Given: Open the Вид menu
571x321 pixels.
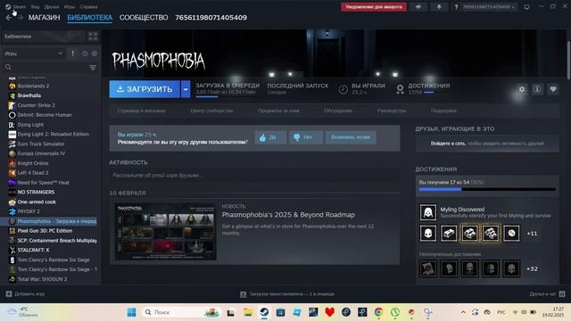Looking at the screenshot, I should [36, 7].
